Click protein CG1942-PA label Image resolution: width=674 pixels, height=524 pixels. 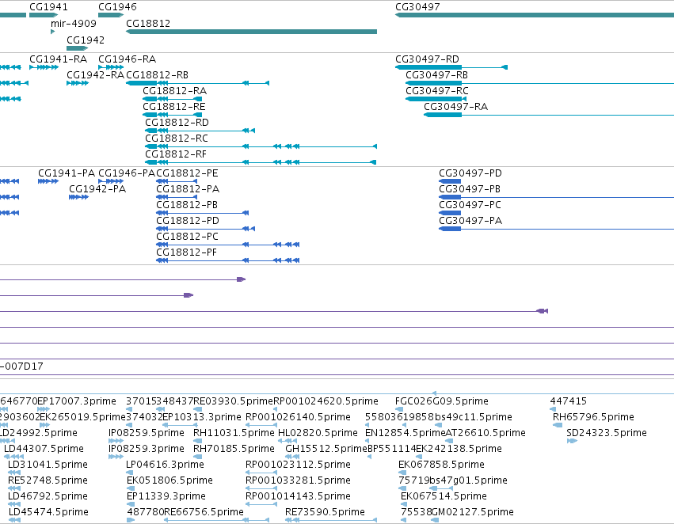97,189
